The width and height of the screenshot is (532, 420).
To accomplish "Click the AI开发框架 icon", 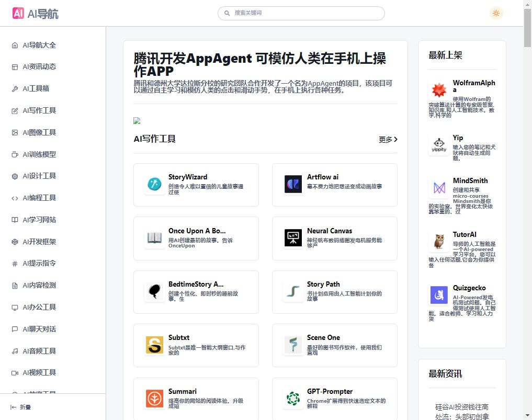I will pyautogui.click(x=15, y=242).
